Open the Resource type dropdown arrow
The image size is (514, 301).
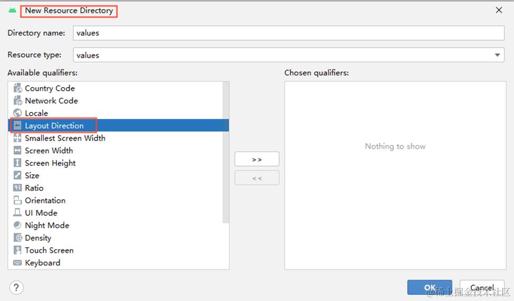tap(497, 55)
